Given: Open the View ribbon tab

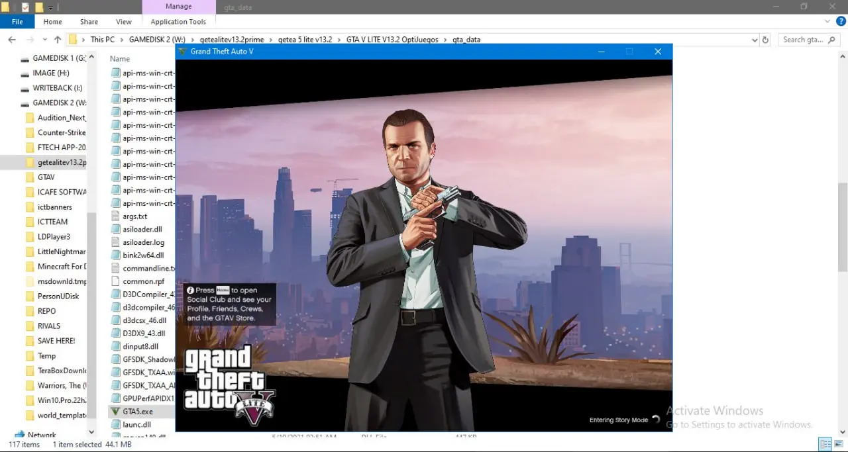Looking at the screenshot, I should (124, 22).
